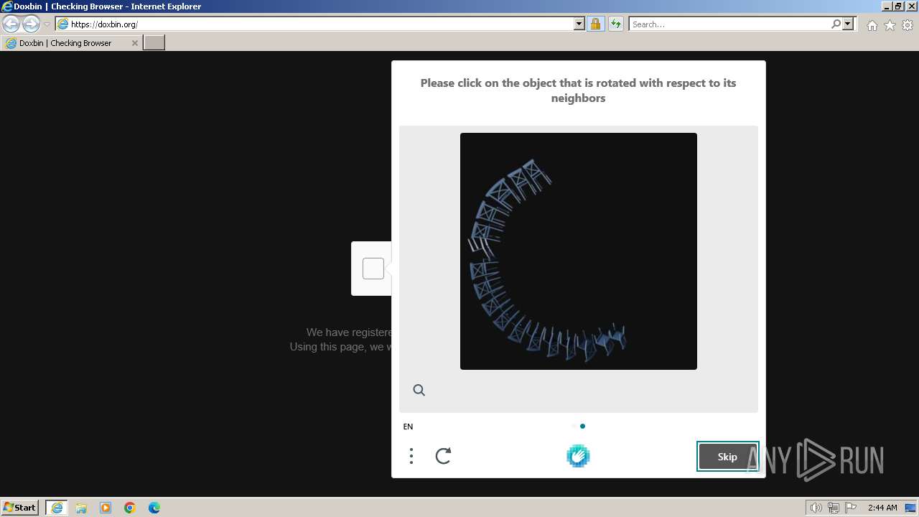Image resolution: width=919 pixels, height=517 pixels.
Task: Open Favorites star icon
Action: tap(890, 25)
